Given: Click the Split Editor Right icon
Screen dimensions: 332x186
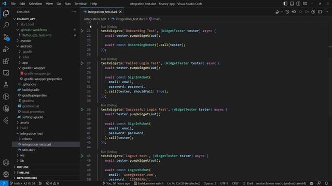Looking at the screenshot, I should pos(320,12).
